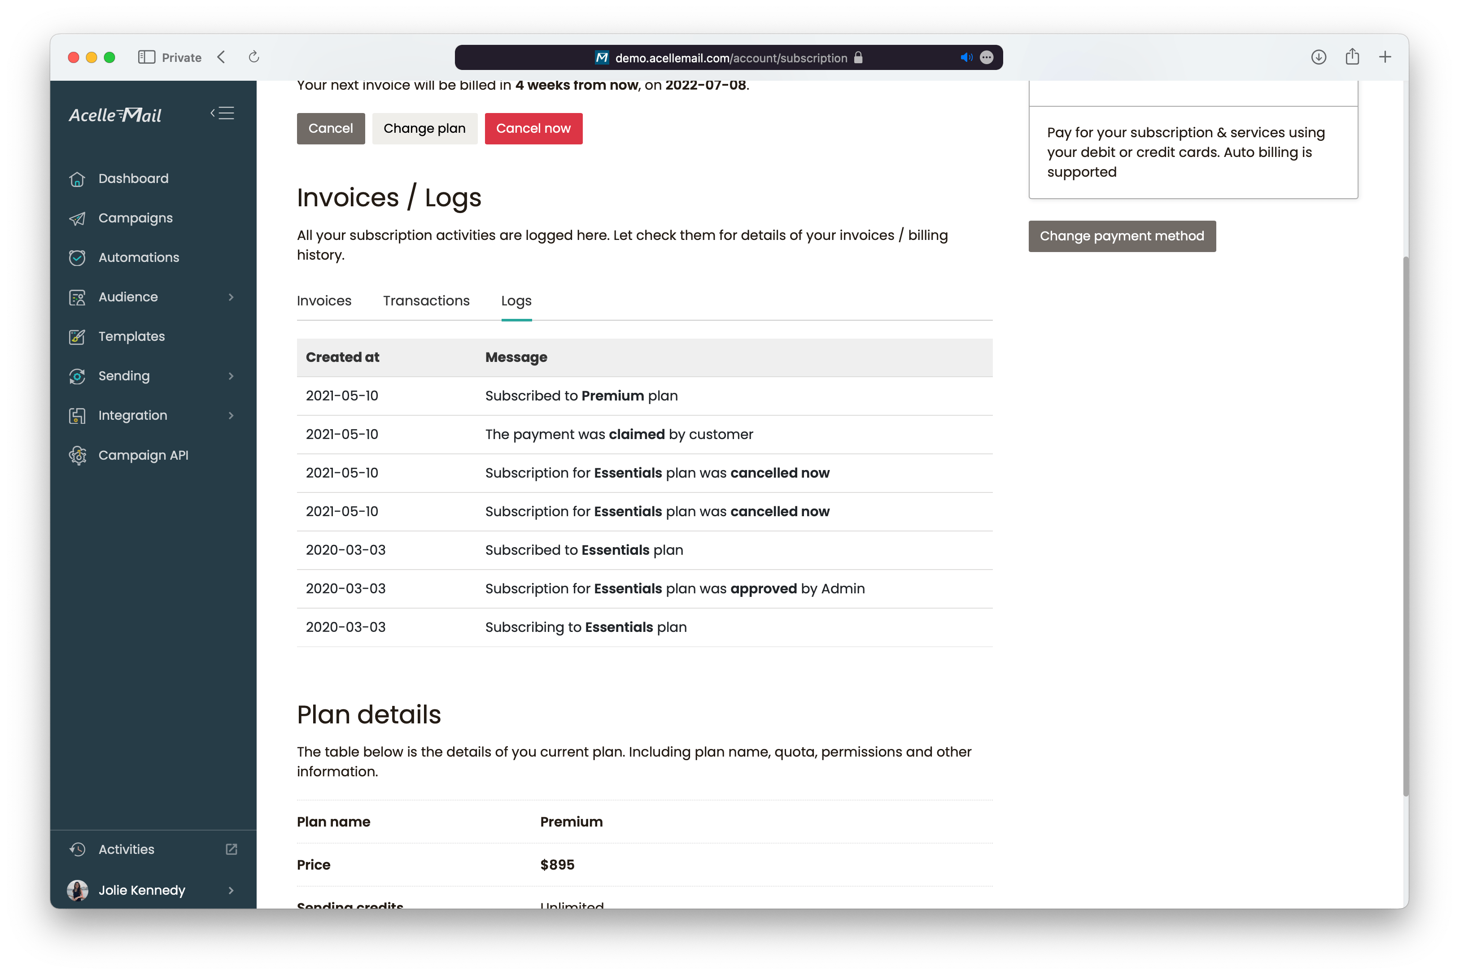Click the Message column header

(x=516, y=357)
